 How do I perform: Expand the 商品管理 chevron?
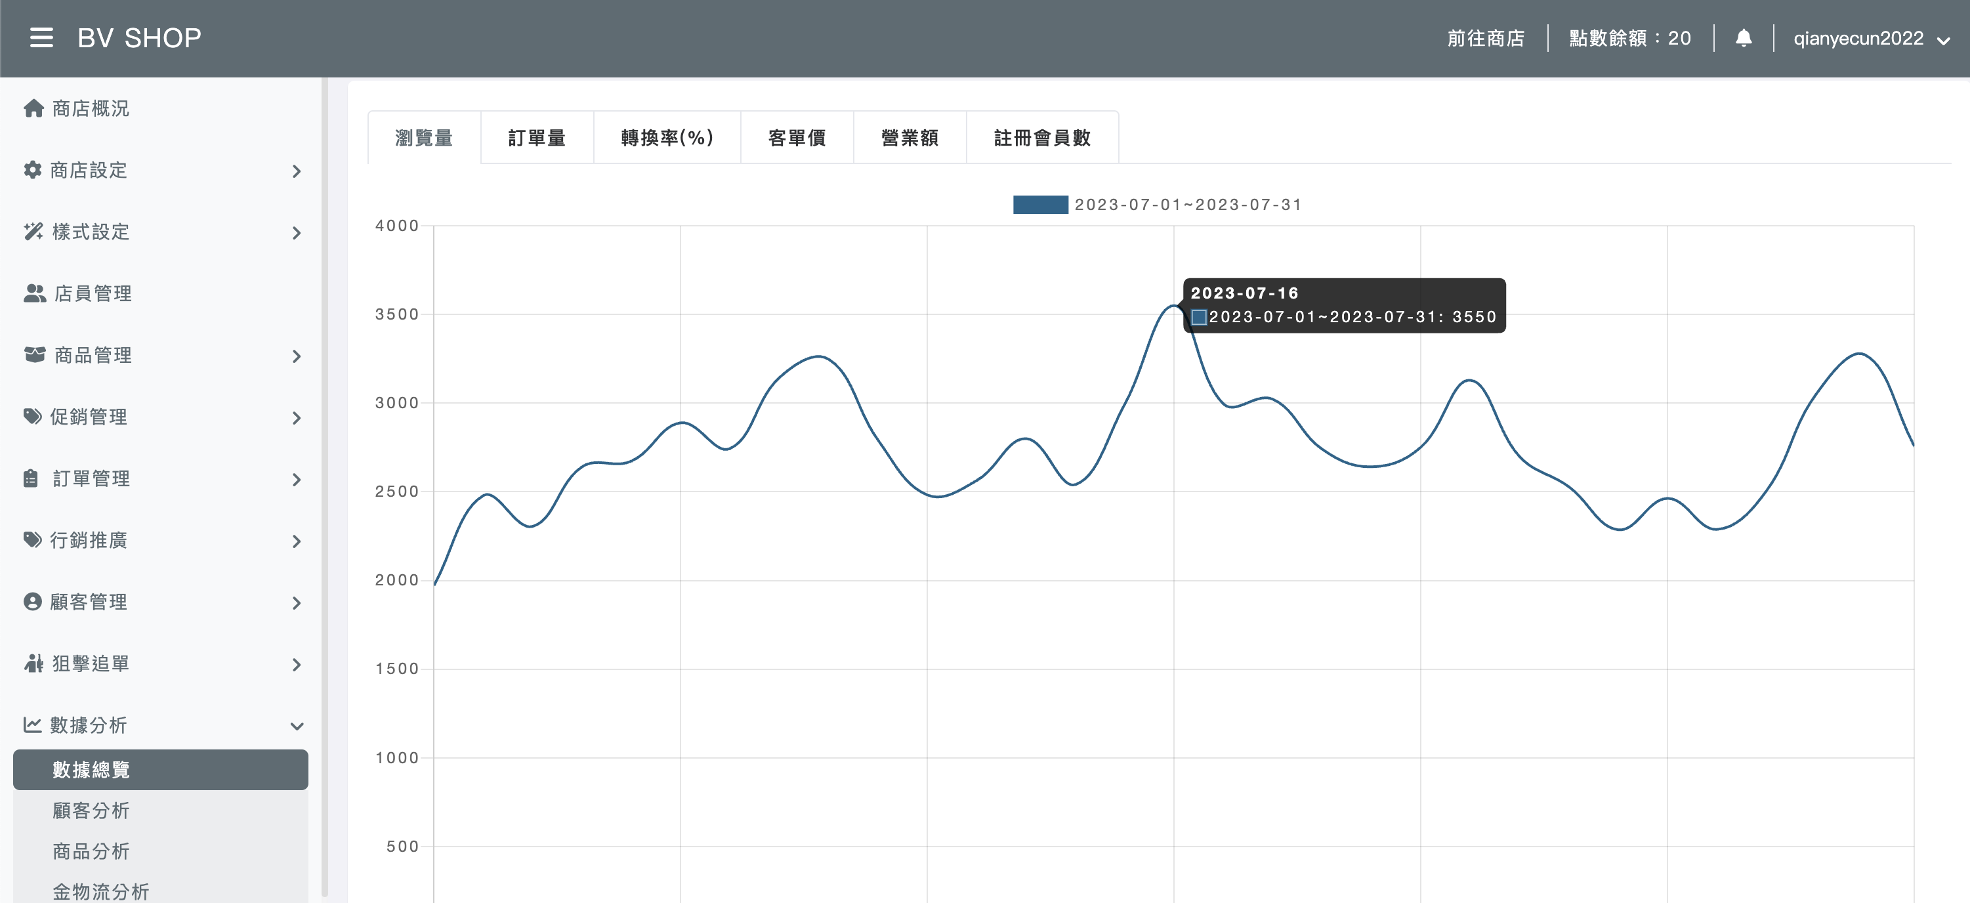tap(297, 356)
